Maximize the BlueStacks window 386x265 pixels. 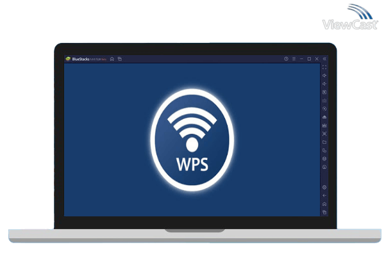pos(309,59)
